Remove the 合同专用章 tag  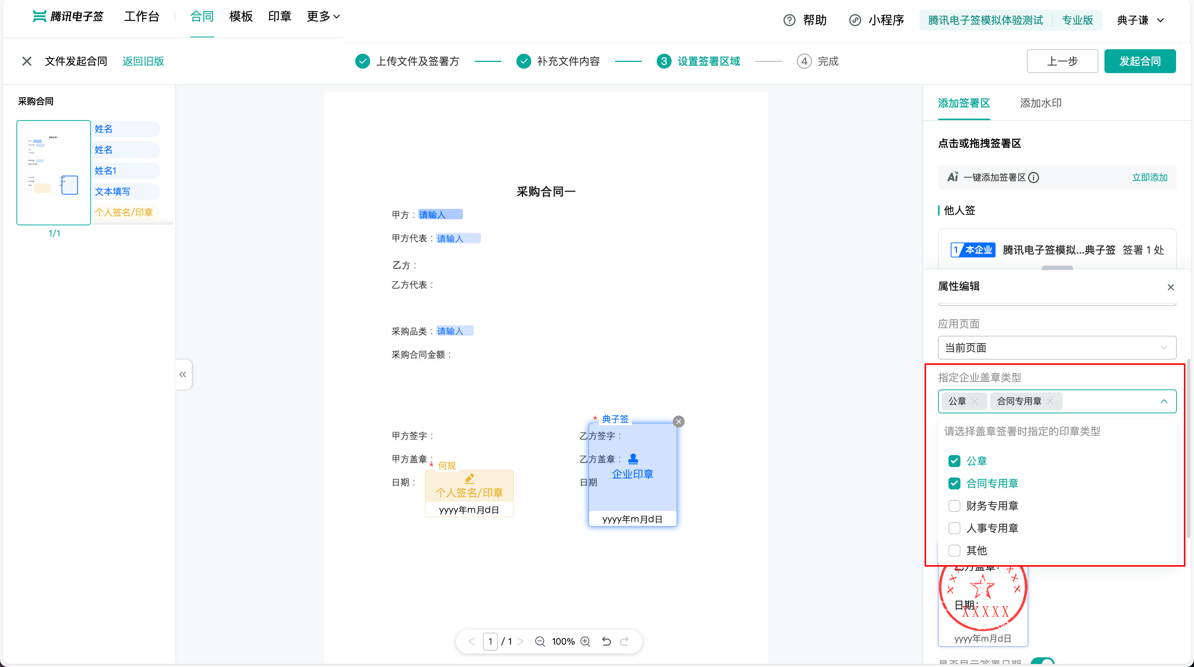(1050, 401)
